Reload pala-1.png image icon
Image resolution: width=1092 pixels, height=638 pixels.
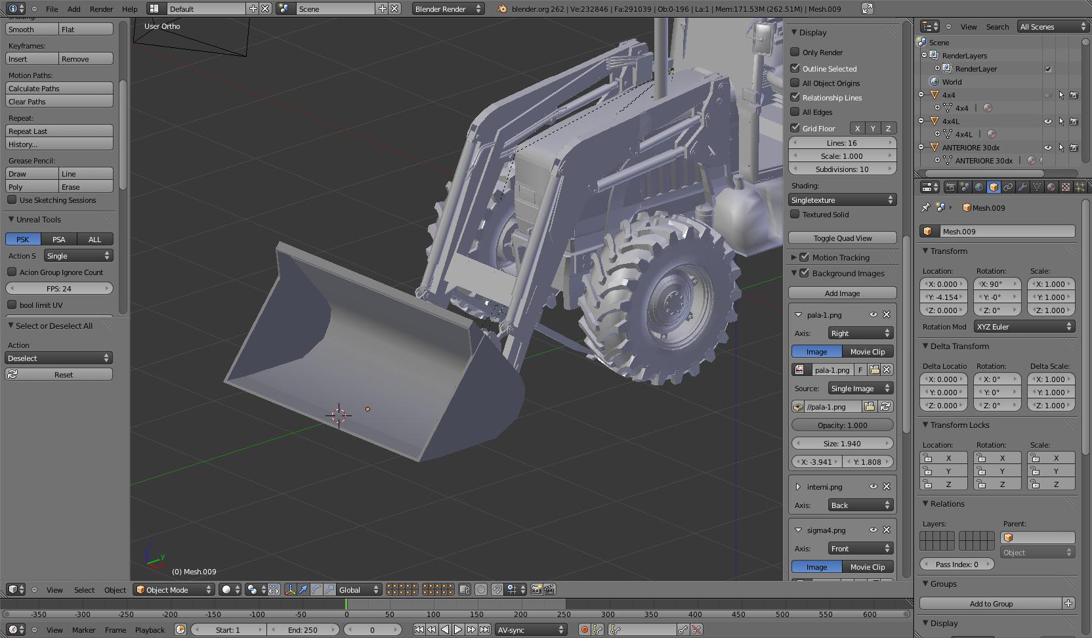pos(885,406)
